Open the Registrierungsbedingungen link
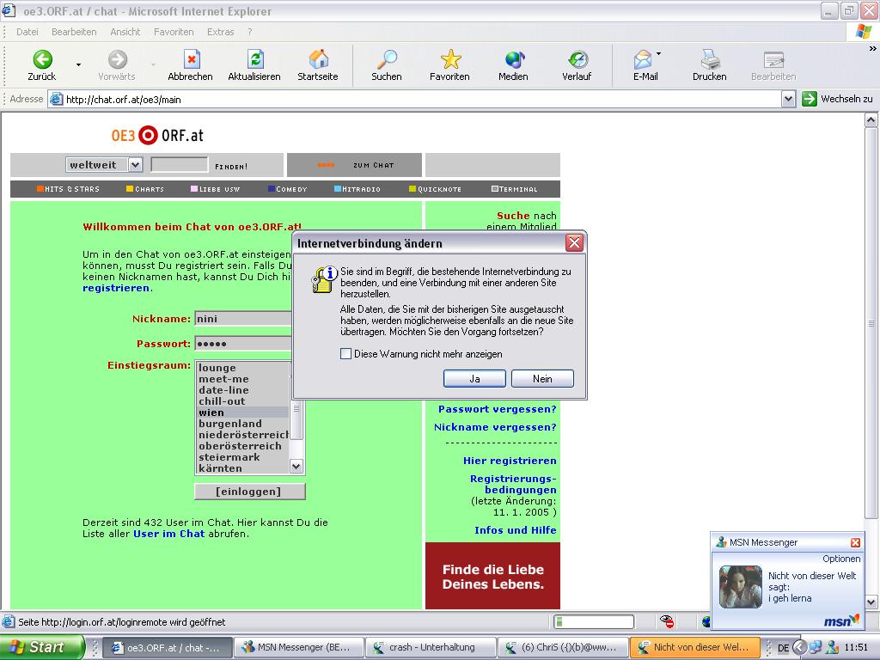 pyautogui.click(x=513, y=485)
